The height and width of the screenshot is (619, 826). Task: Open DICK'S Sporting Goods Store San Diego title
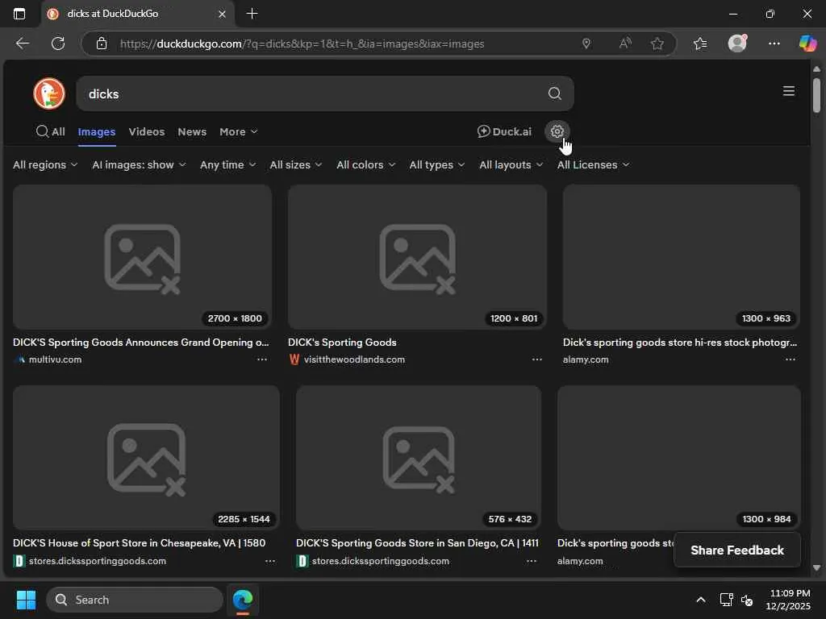417,542
